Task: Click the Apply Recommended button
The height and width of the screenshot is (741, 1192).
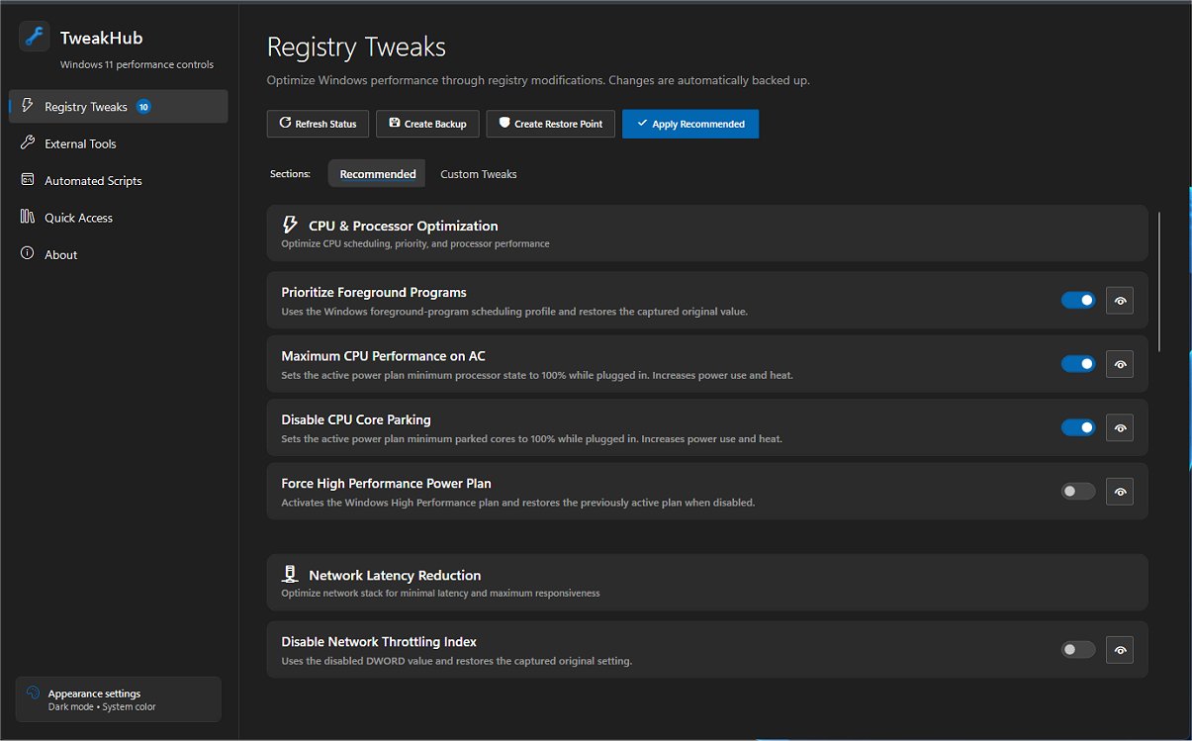Action: coord(690,124)
